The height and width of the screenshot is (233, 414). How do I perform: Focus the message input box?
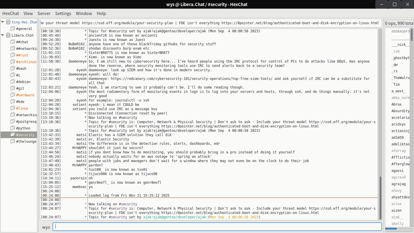point(217,227)
